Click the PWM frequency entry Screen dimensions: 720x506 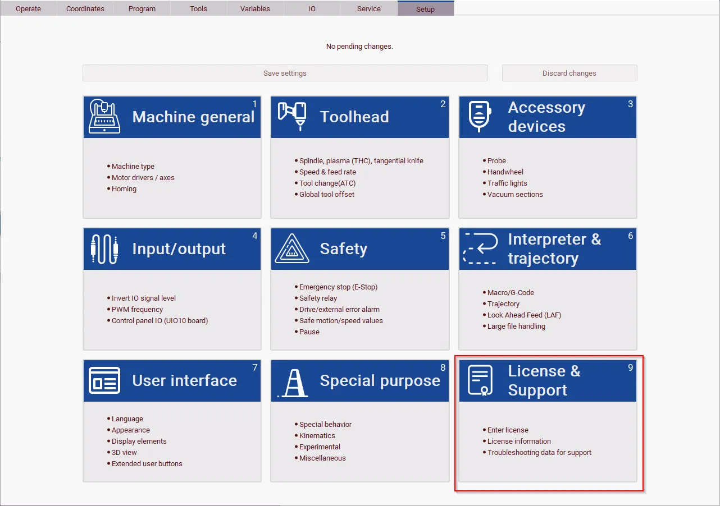coord(137,309)
